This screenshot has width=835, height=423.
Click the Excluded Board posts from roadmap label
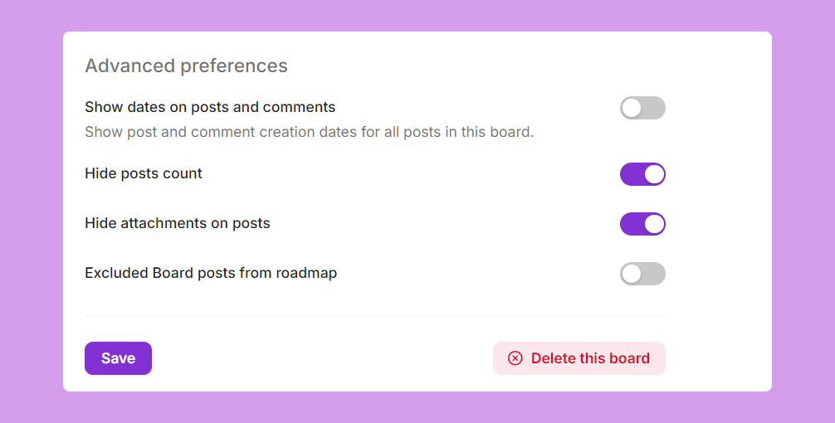coord(211,273)
